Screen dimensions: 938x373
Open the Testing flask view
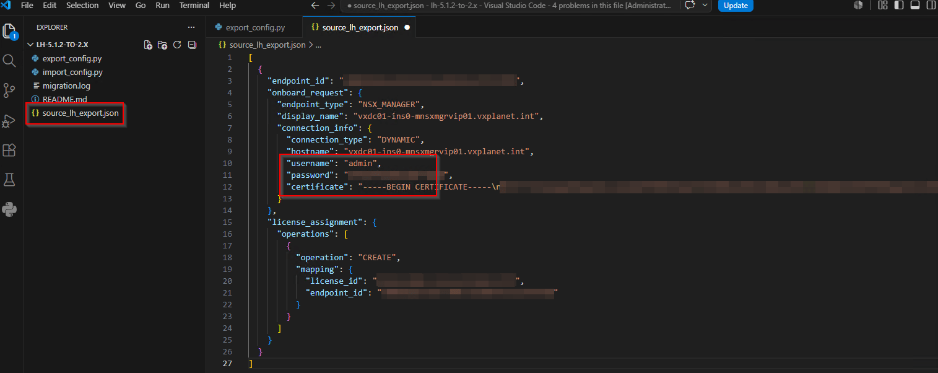9,180
